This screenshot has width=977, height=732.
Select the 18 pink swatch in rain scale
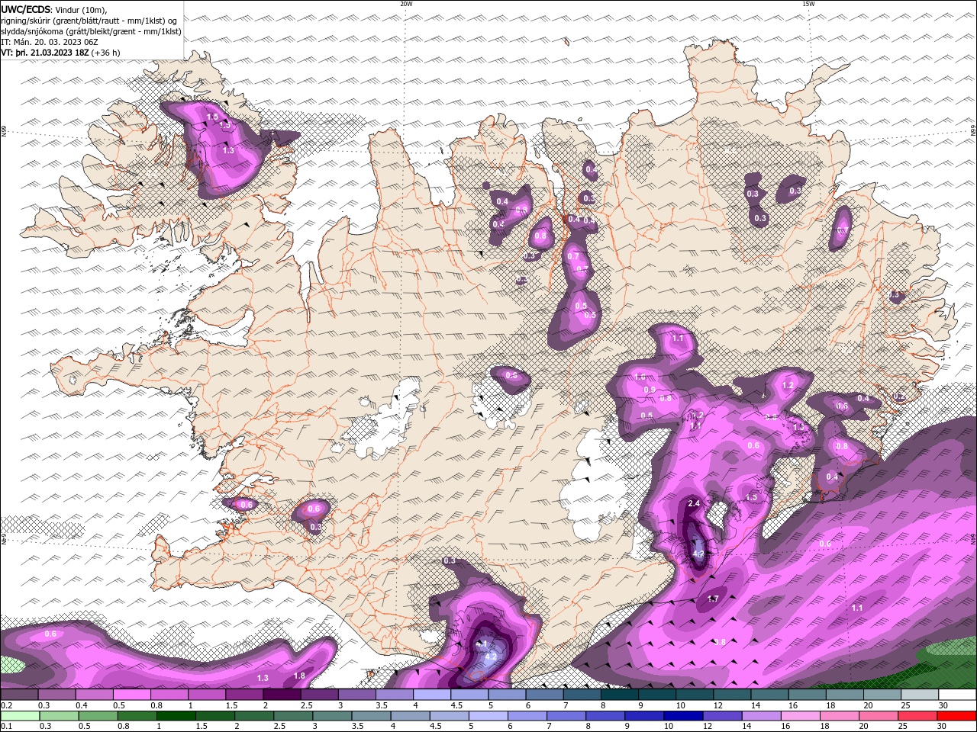(x=840, y=716)
